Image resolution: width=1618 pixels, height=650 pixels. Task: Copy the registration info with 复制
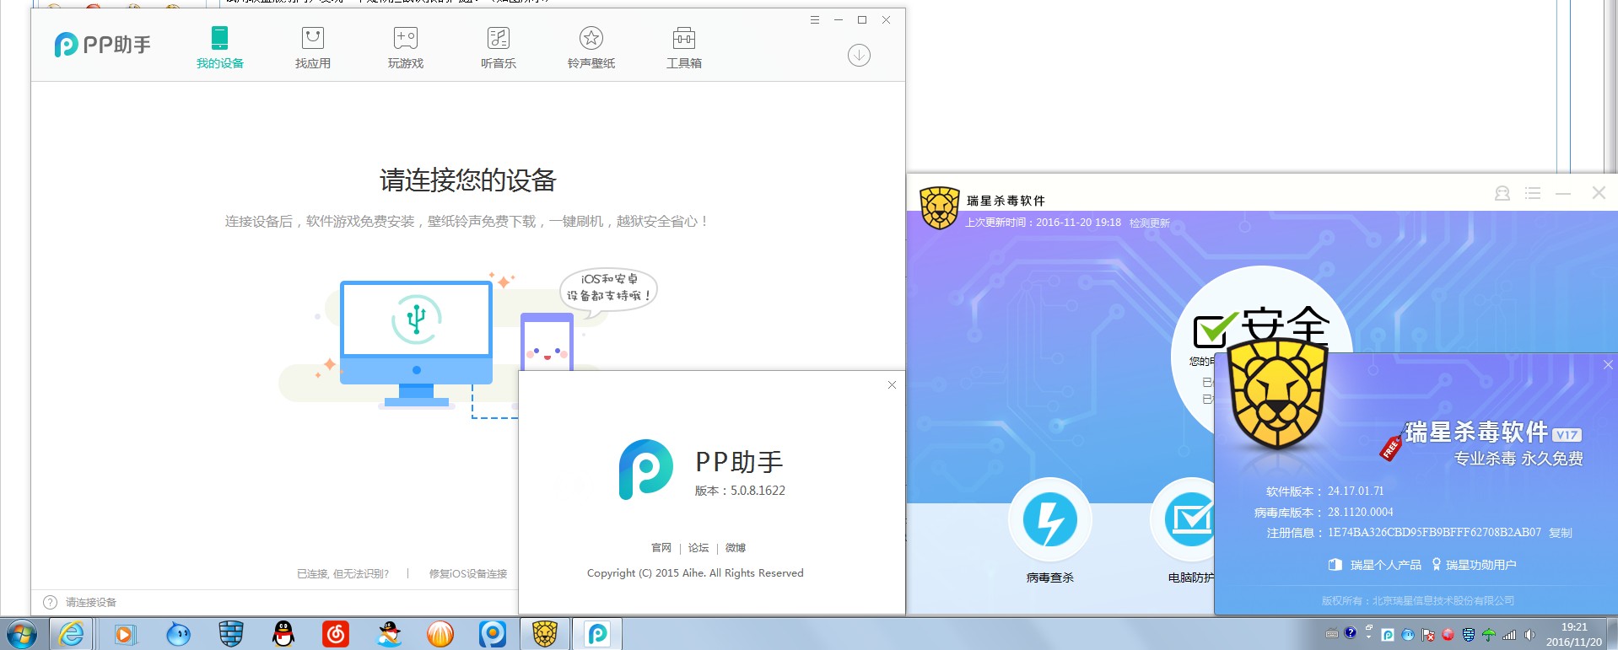pyautogui.click(x=1561, y=533)
